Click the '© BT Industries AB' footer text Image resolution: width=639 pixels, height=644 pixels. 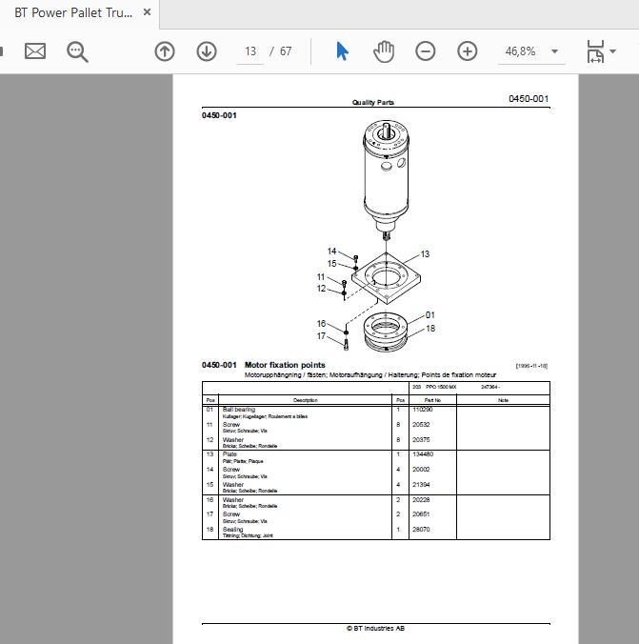pyautogui.click(x=375, y=628)
